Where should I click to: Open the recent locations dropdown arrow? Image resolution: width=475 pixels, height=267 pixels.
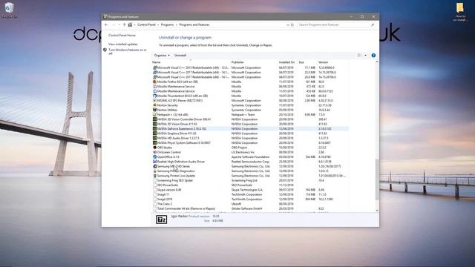[x=119, y=24]
